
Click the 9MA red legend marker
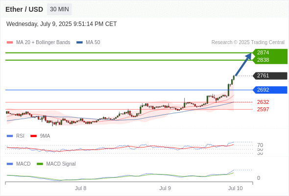click(x=33, y=136)
